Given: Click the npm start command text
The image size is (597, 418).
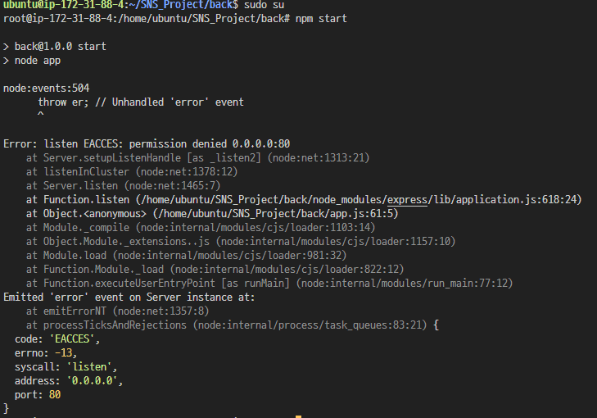Looking at the screenshot, I should point(321,19).
